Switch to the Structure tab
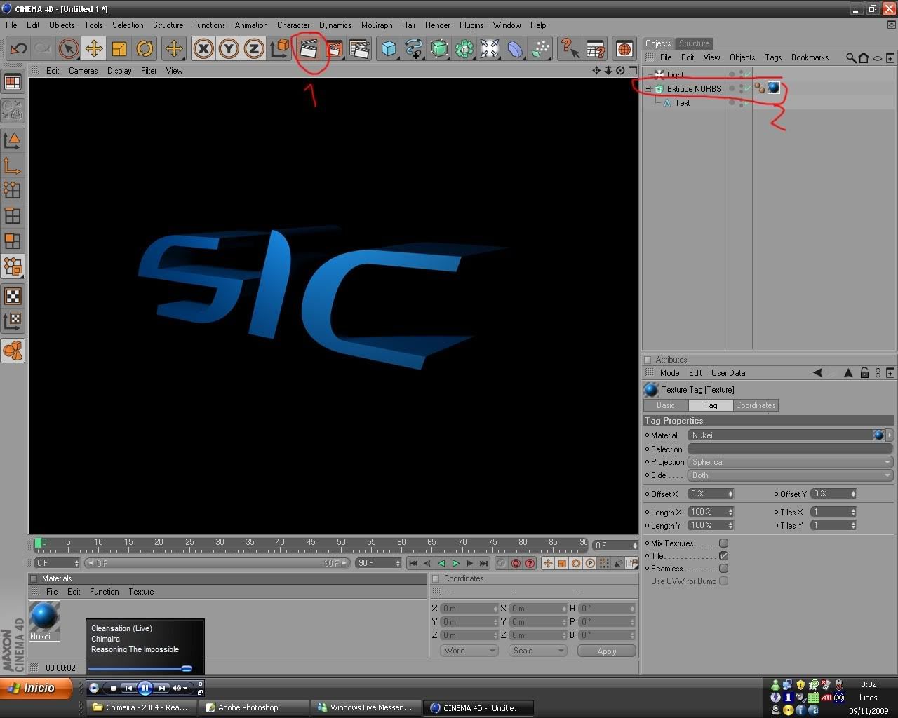 [694, 43]
